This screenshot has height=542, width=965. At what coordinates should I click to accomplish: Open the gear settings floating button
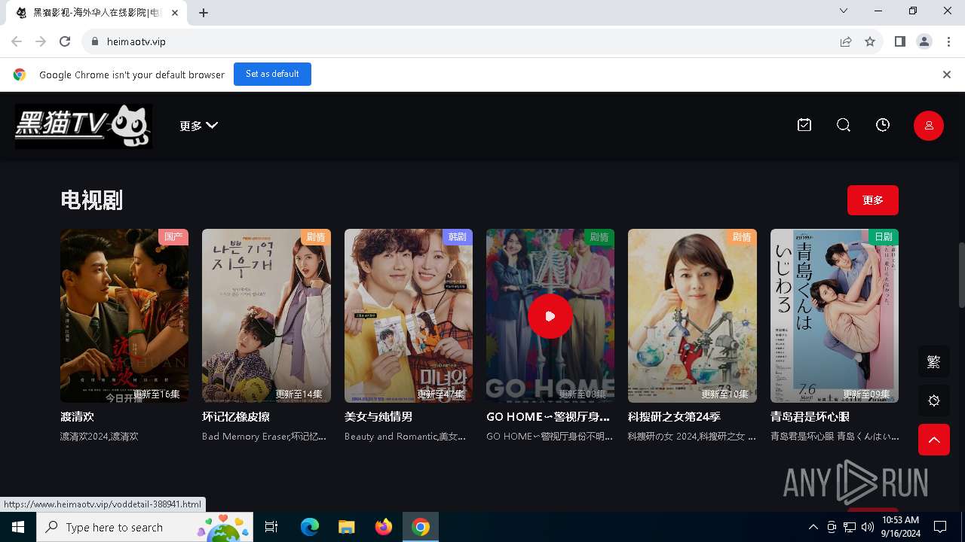934,401
